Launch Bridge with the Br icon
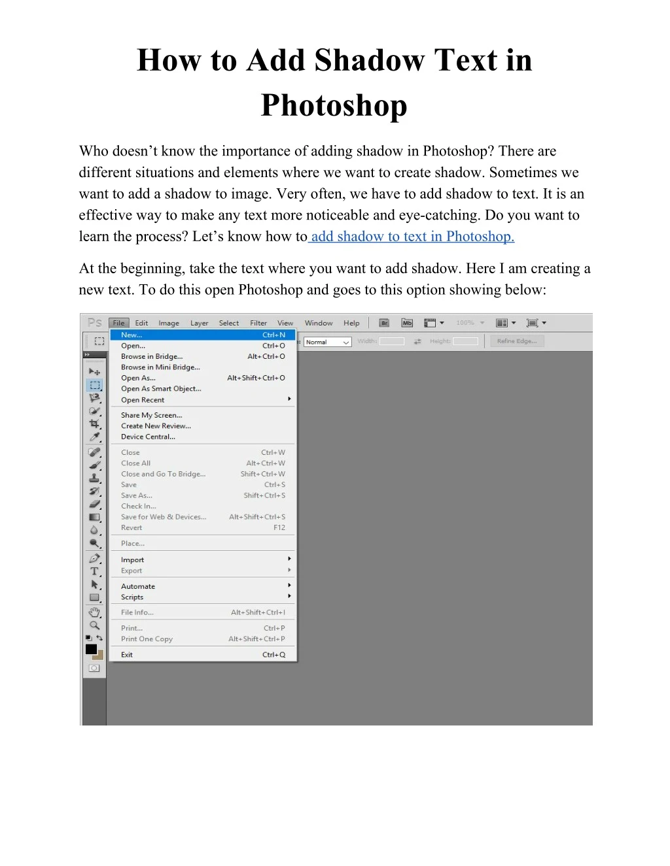Viewport: 670px width, 866px height. coord(385,323)
